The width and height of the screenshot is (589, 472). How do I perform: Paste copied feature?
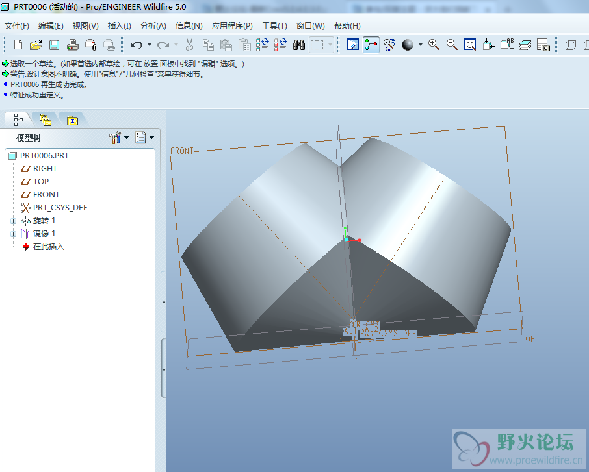click(x=226, y=45)
